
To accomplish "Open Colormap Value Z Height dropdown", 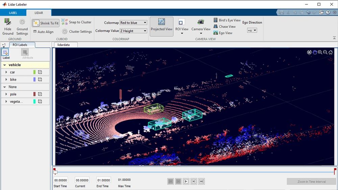I will [133, 31].
